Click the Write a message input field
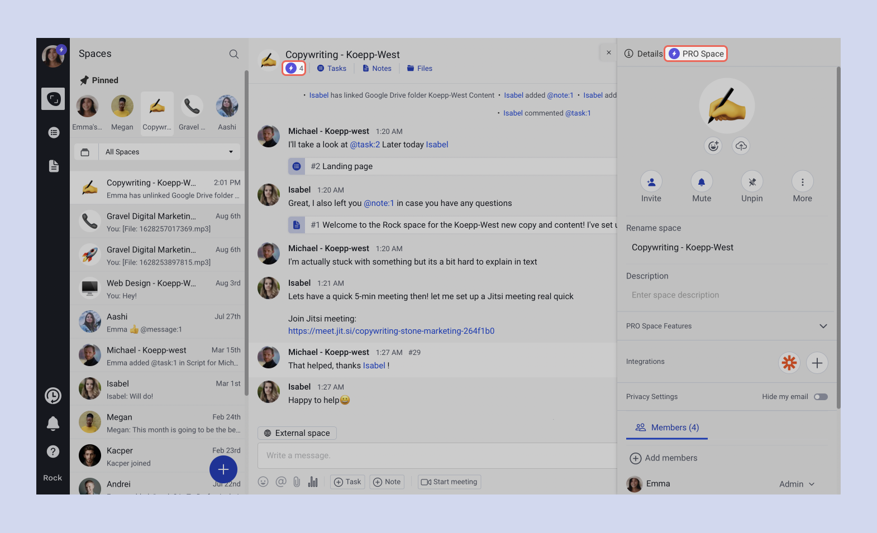This screenshot has width=877, height=533. coord(436,455)
